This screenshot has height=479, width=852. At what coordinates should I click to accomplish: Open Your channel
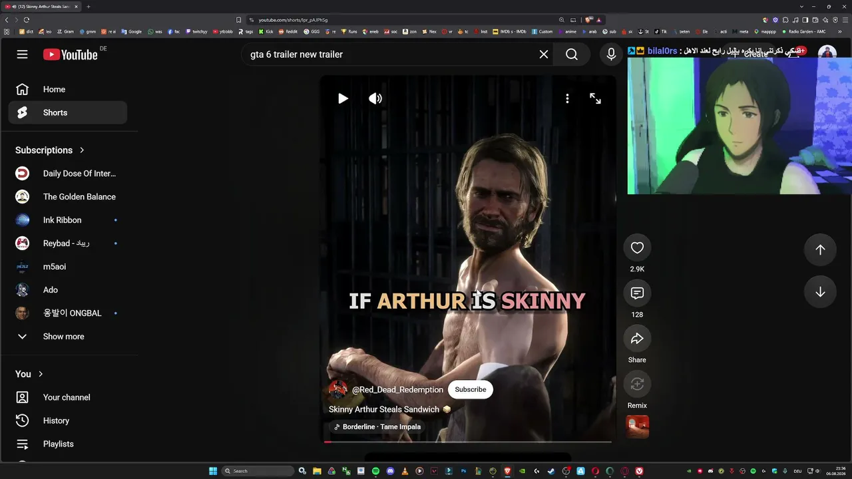pyautogui.click(x=68, y=397)
